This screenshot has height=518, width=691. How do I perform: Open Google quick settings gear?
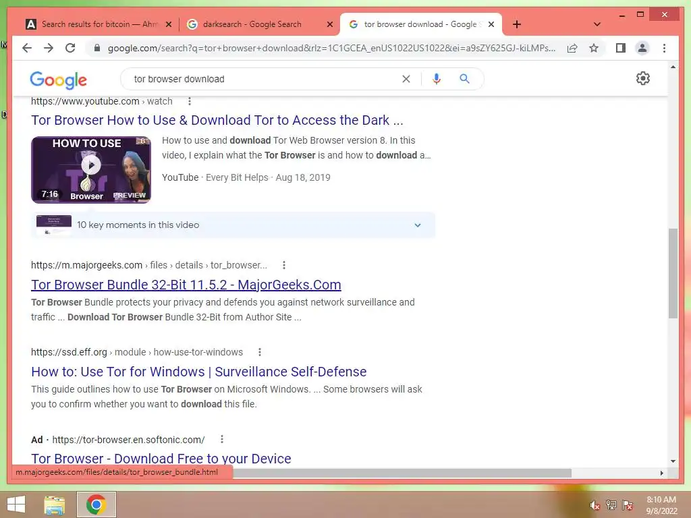click(643, 78)
